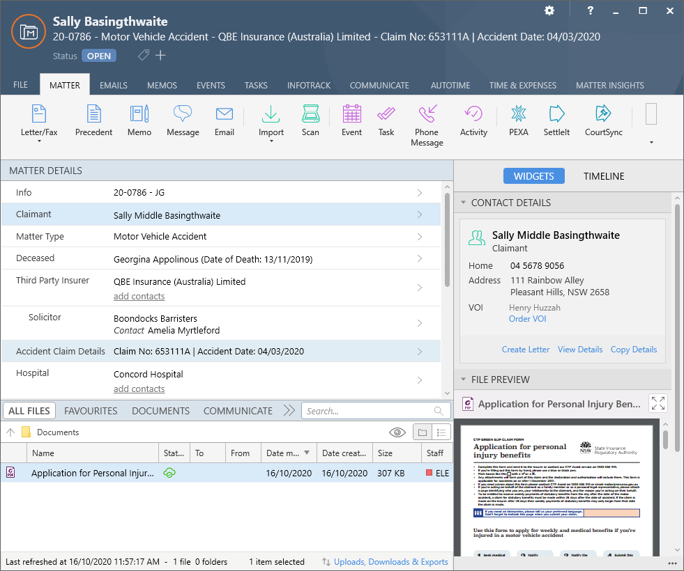Toggle folder view in the files panel
Screen dimensions: 684x571
[x=422, y=432]
